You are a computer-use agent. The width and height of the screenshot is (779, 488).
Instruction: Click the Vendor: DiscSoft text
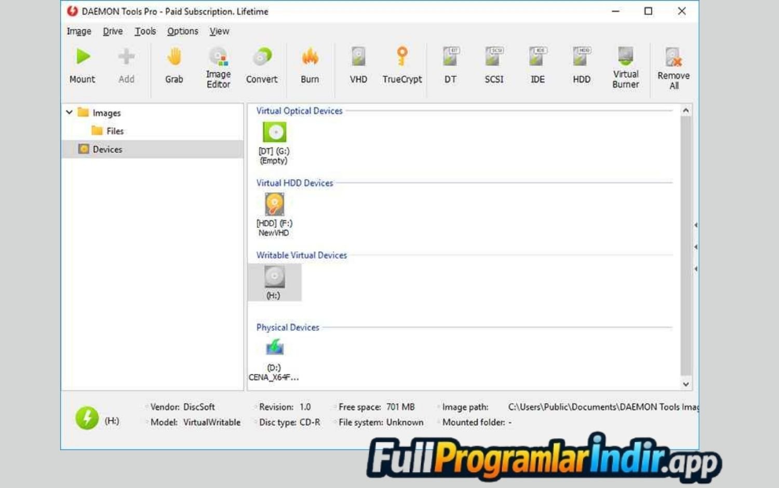pyautogui.click(x=182, y=407)
